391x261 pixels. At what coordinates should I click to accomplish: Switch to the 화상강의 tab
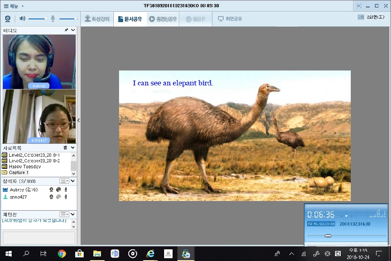97,19
